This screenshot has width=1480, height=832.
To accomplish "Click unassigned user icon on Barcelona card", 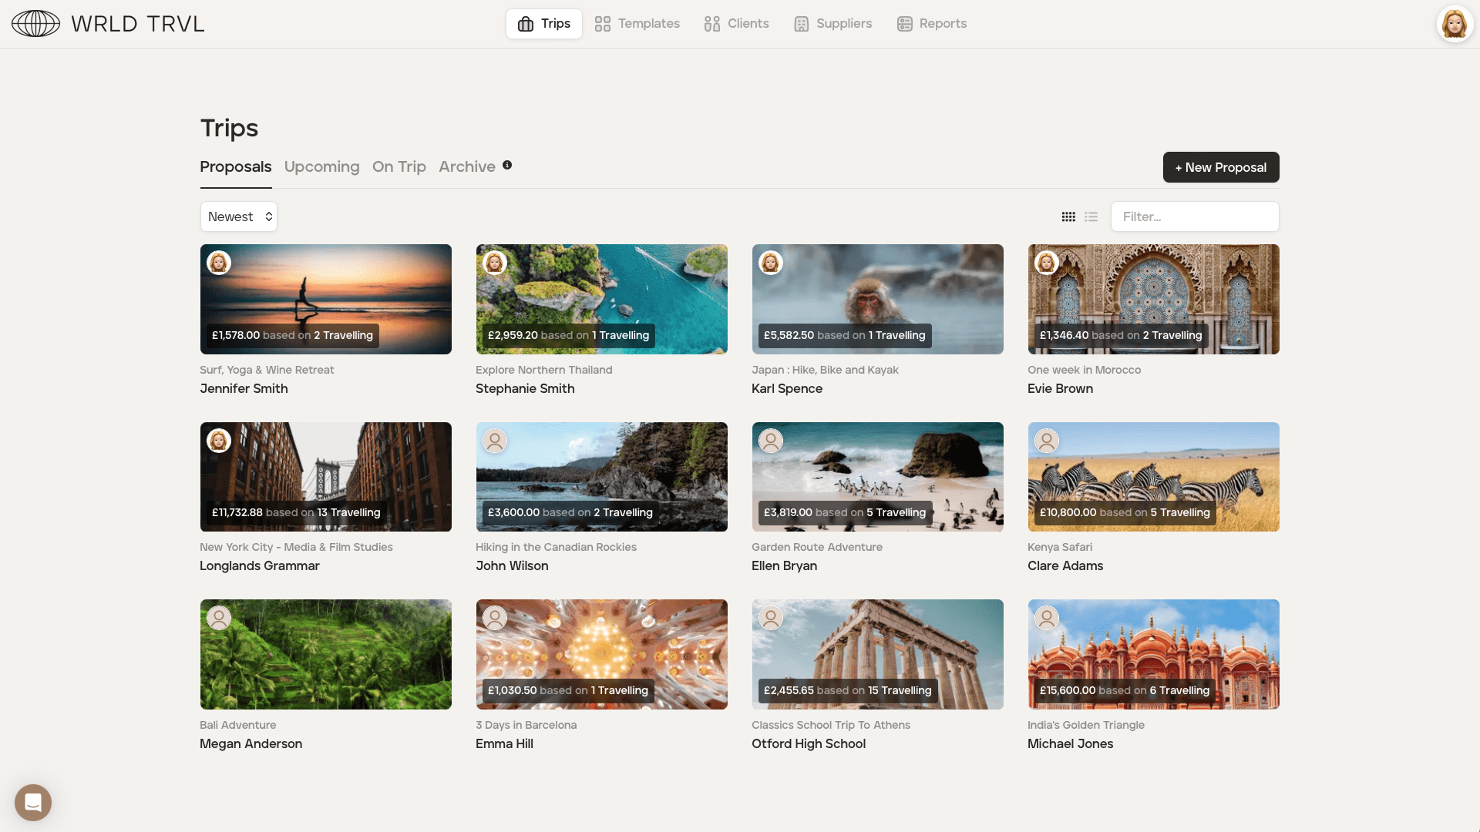I will tap(495, 618).
